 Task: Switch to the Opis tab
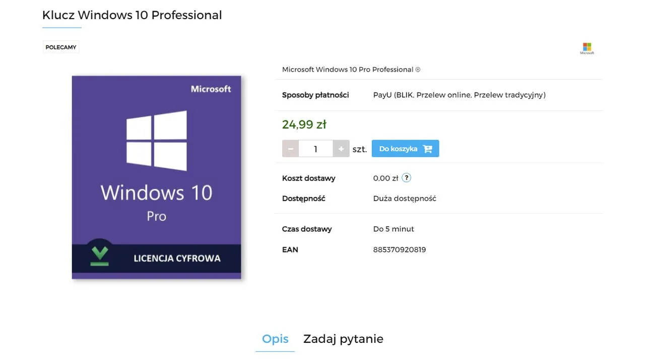[x=275, y=339]
